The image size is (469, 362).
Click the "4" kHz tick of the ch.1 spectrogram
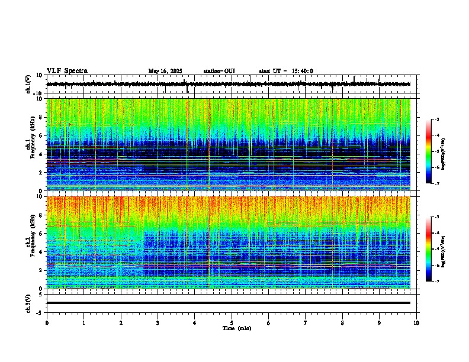pos(41,154)
